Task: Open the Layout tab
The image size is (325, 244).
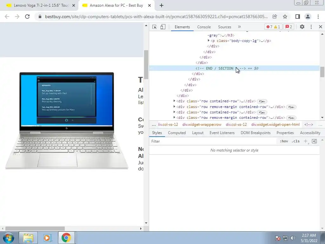Action: [x=198, y=133]
